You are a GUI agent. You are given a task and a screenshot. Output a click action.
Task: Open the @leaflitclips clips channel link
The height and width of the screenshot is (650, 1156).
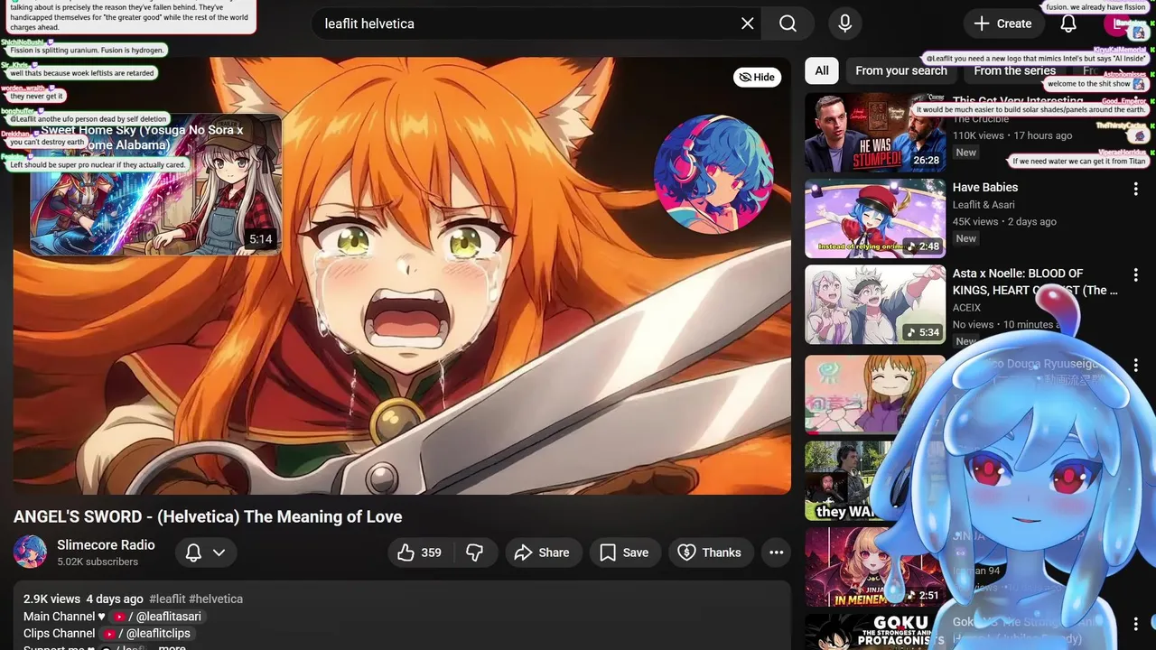tap(146, 634)
